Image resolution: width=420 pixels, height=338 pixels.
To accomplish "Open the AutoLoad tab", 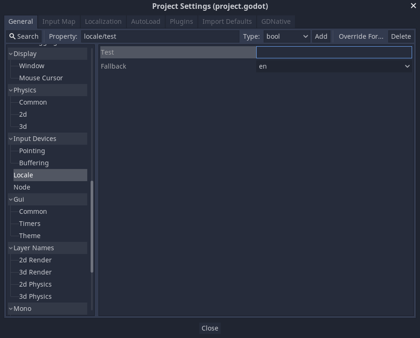I will (146, 21).
